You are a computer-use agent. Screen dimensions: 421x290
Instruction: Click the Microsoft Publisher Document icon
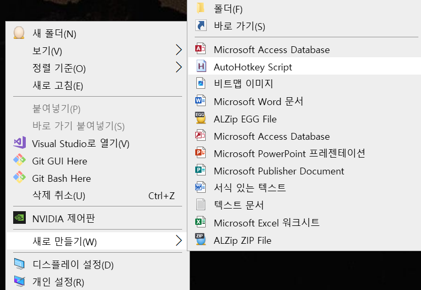tap(201, 170)
